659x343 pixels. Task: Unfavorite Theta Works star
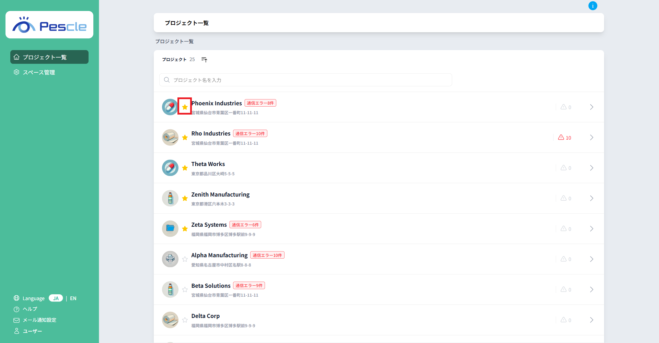185,168
